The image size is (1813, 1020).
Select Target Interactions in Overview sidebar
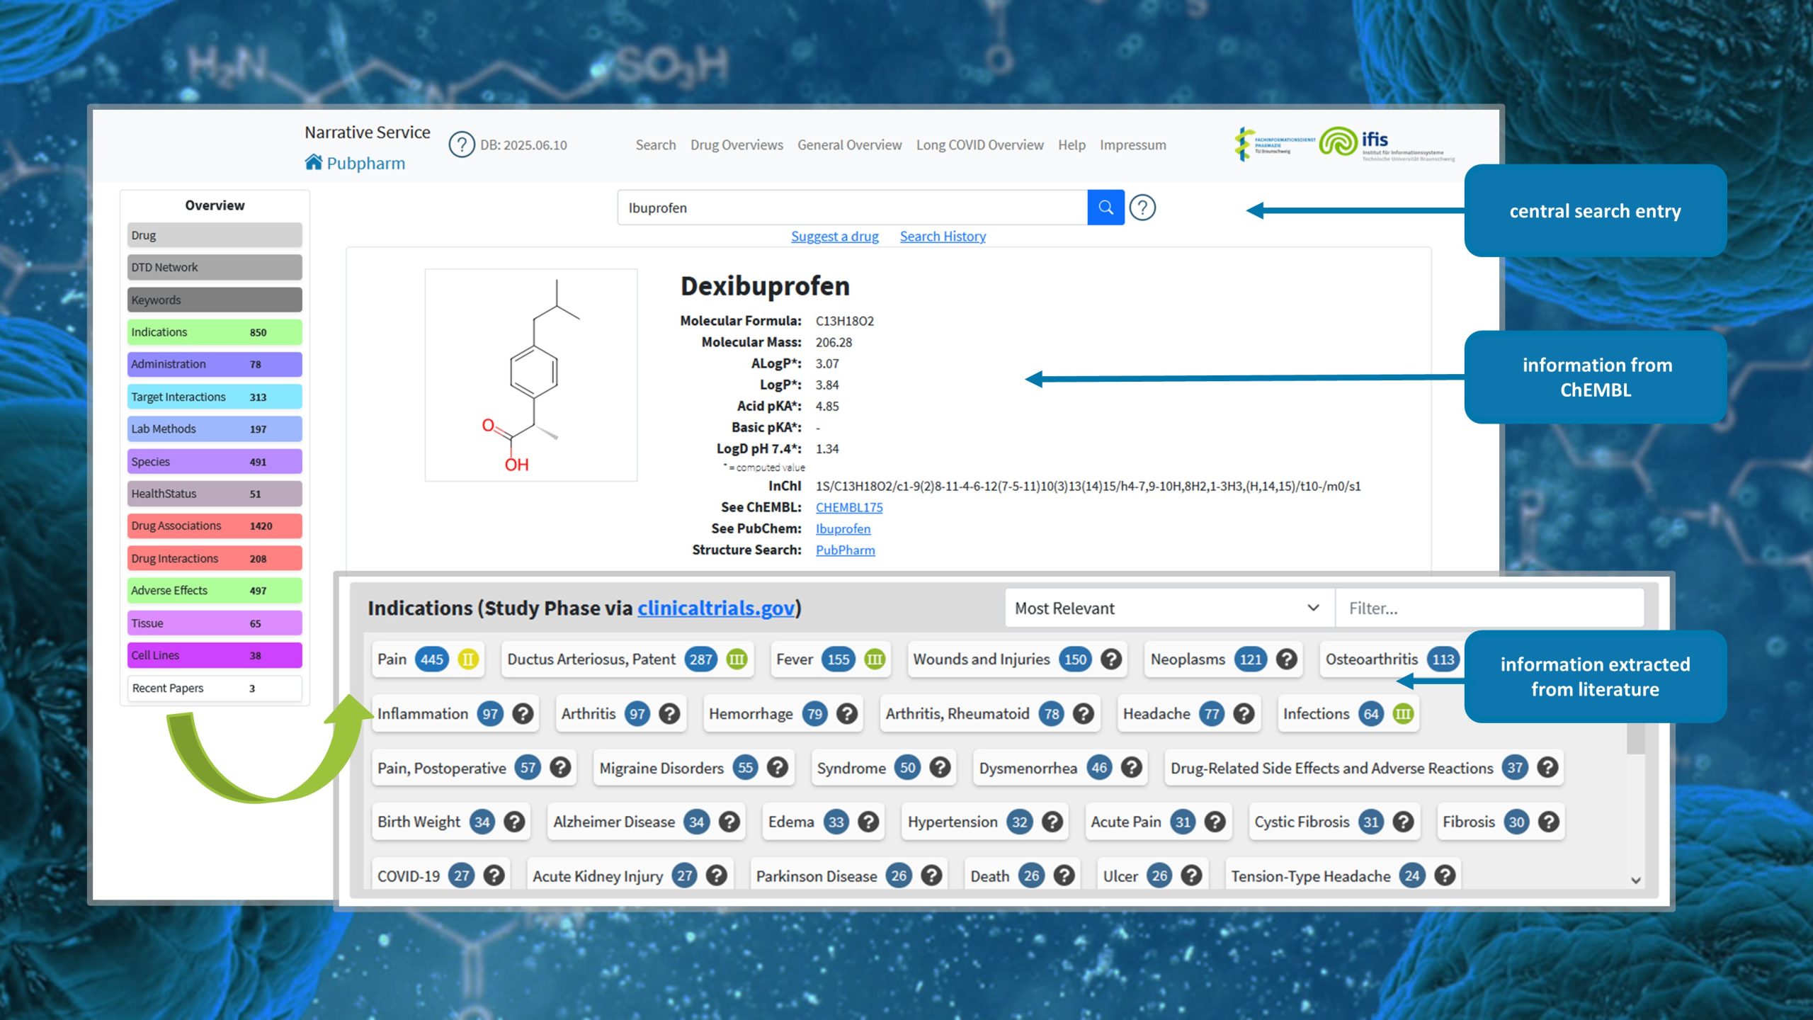214,397
